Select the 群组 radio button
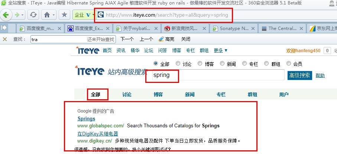The image size is (337, 154). 266,64
